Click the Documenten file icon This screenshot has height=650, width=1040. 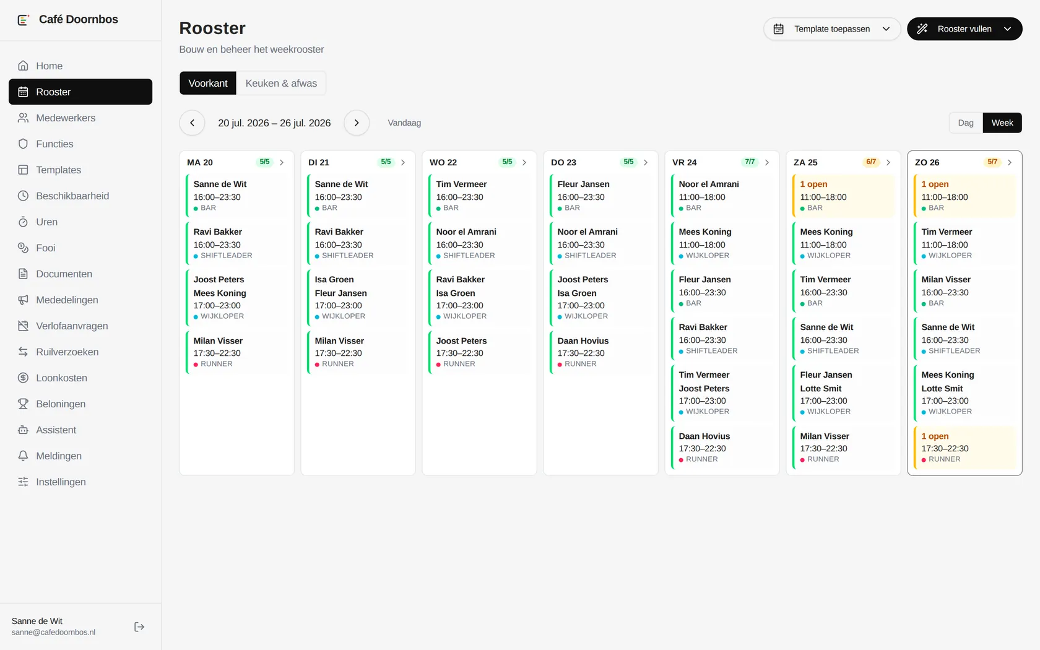click(23, 274)
